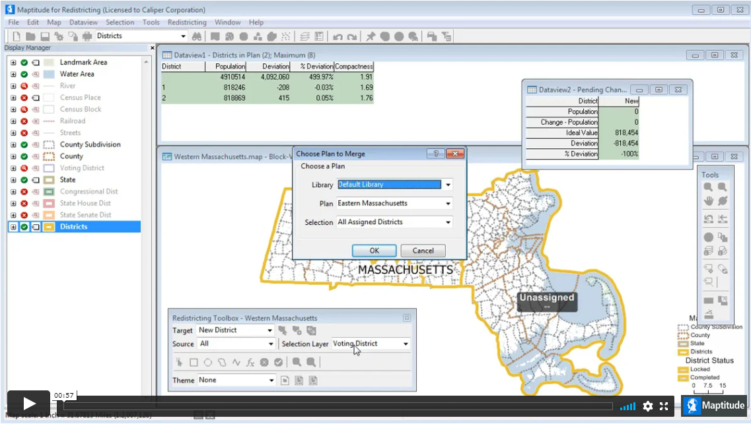The image size is (751, 426).
Task: Click the print icon in main toolbar
Action: coord(87,36)
